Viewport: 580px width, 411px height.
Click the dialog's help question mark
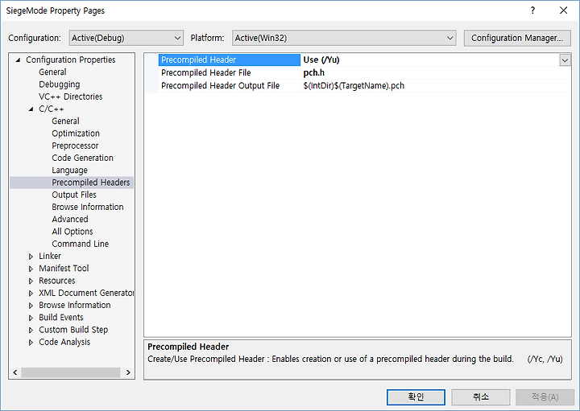[x=532, y=10]
